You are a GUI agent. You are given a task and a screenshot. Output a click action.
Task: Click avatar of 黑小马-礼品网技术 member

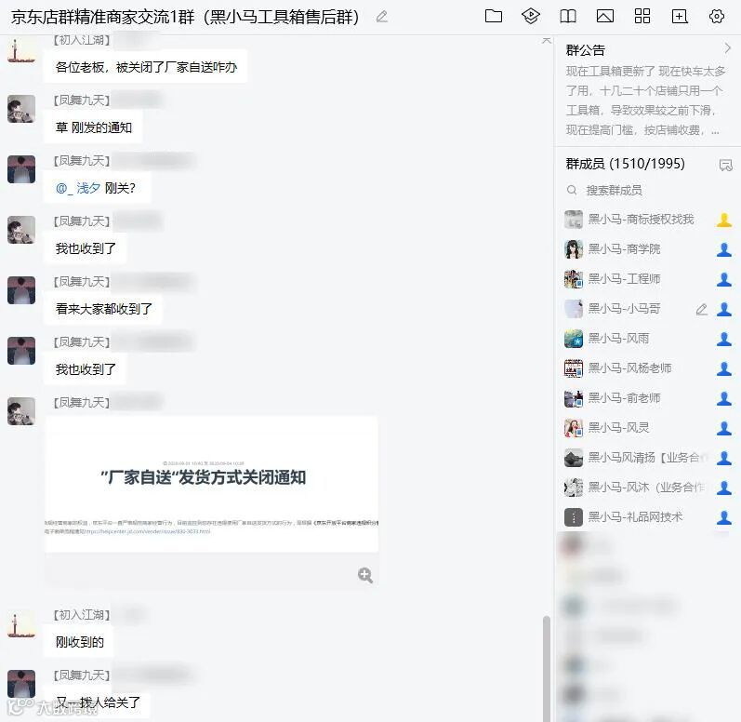574,517
